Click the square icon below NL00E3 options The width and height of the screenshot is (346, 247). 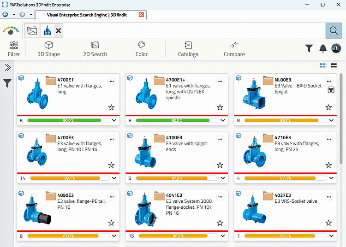(331, 90)
